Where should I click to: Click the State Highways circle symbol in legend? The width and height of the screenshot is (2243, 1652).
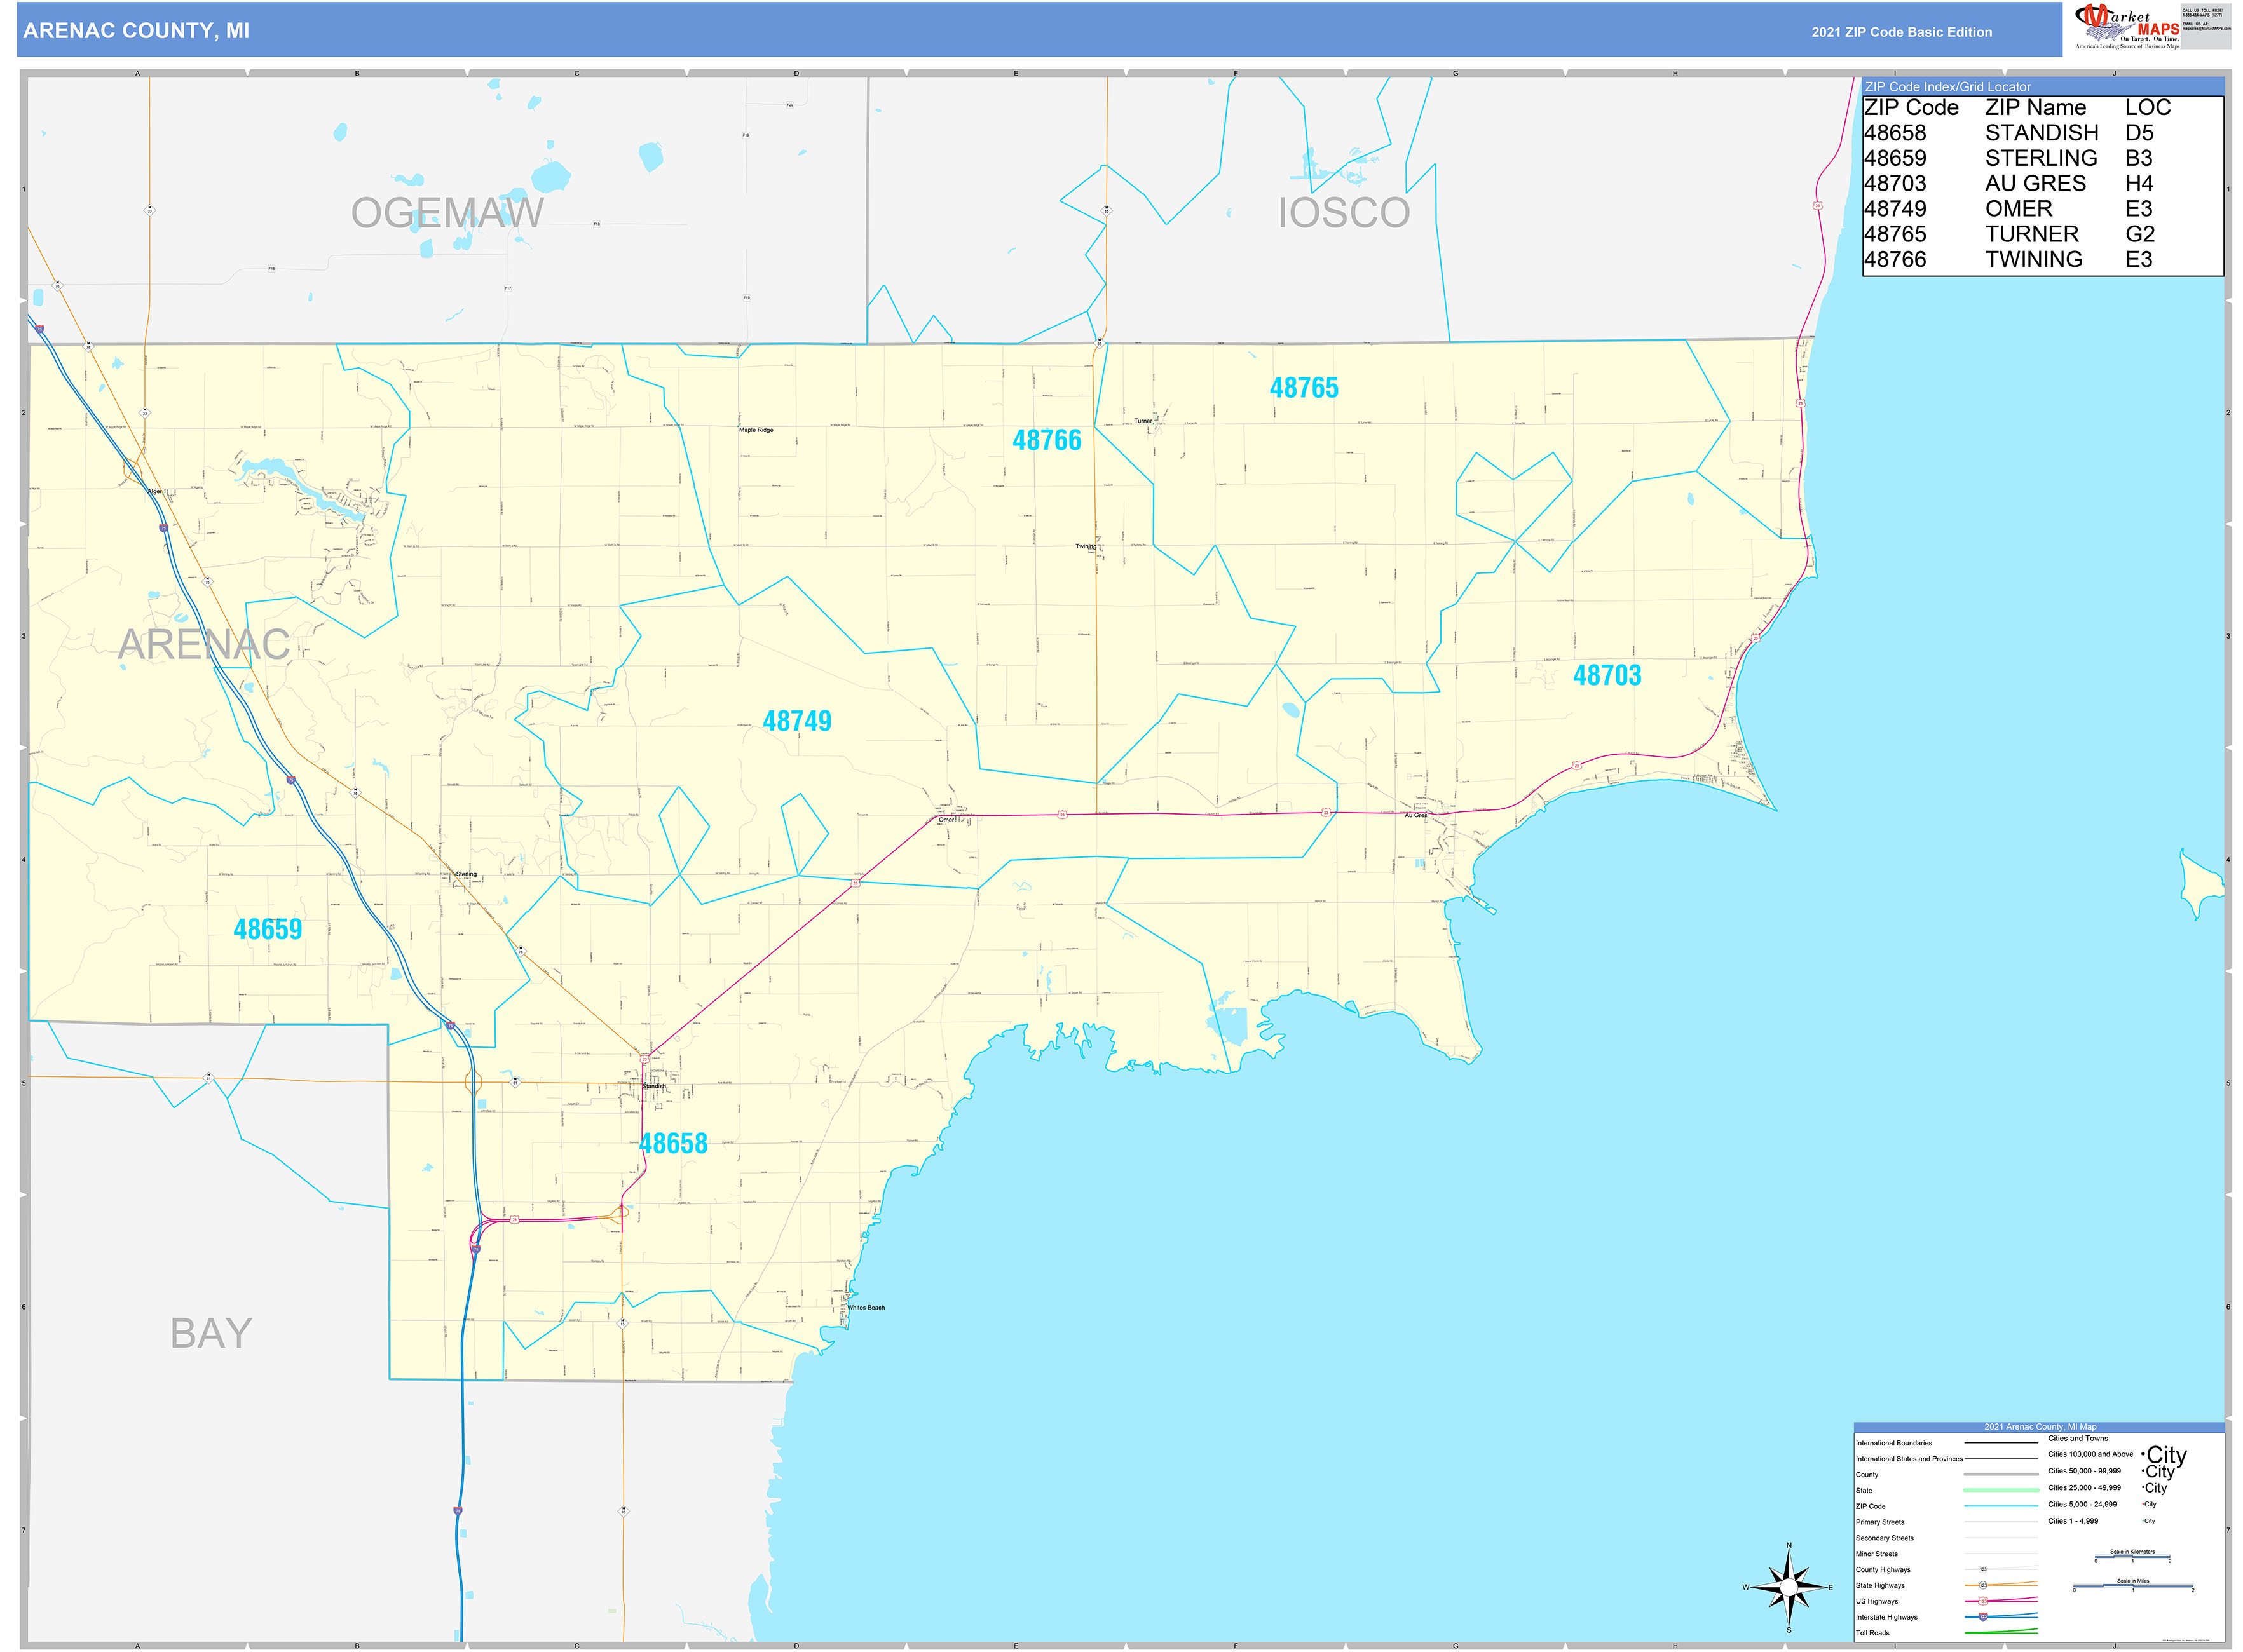pos(1983,1585)
